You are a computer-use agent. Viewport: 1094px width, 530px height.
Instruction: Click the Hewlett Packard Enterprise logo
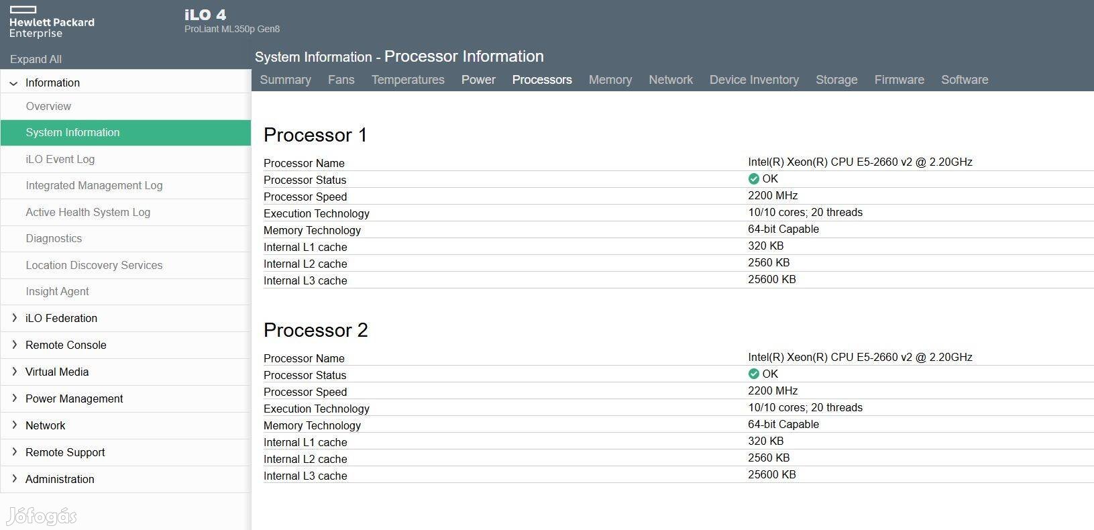tap(52, 22)
